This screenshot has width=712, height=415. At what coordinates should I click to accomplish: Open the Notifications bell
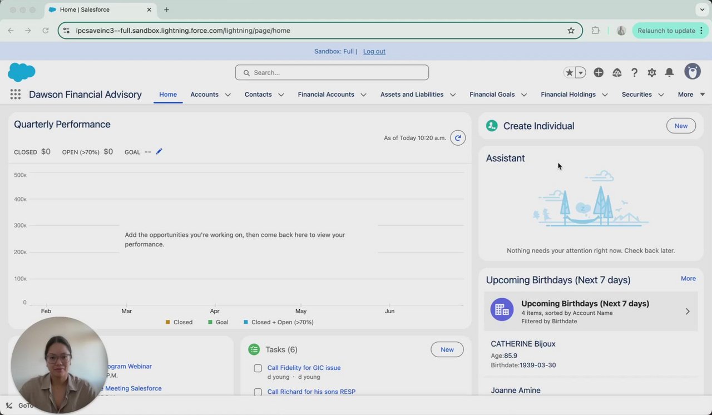(670, 72)
